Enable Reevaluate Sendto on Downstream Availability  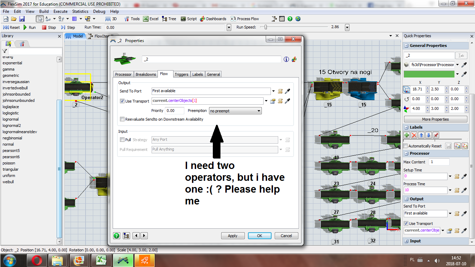click(122, 119)
